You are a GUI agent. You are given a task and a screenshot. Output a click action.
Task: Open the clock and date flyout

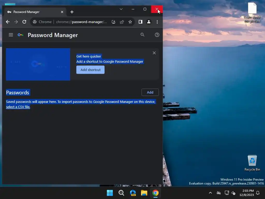coord(247,193)
